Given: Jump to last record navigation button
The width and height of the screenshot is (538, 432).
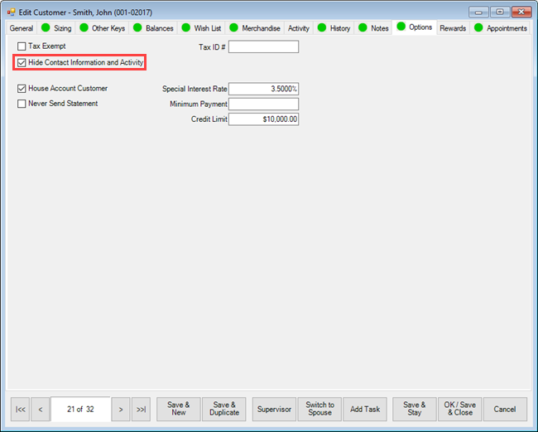Looking at the screenshot, I should tap(141, 409).
